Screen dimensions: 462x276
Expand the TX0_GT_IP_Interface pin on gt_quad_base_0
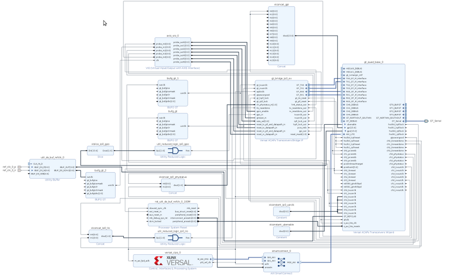point(344,78)
